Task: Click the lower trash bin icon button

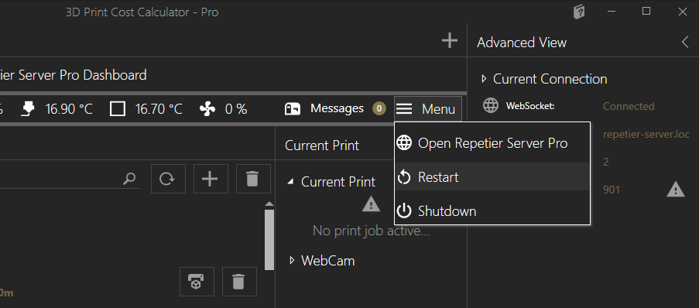Action: point(239,282)
